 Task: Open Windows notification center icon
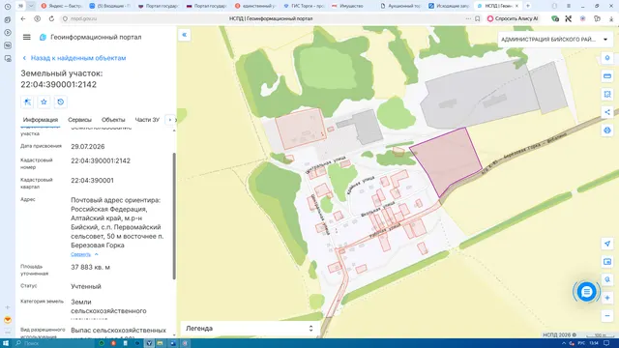click(606, 343)
